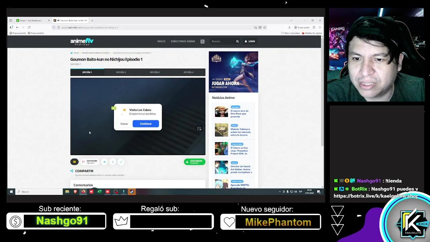Toggle the eye (mark as seen) icon
The height and width of the screenshot is (242, 430).
click(104, 162)
